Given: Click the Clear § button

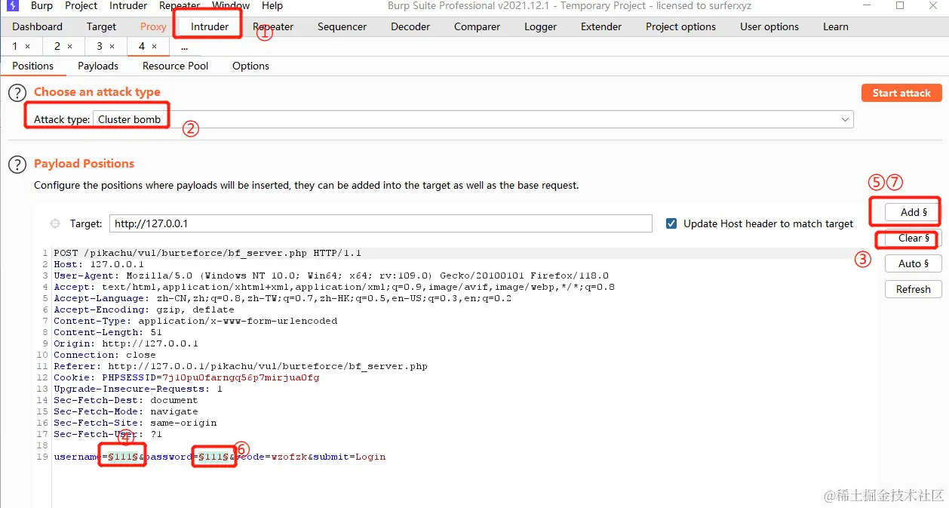Looking at the screenshot, I should pos(914,238).
